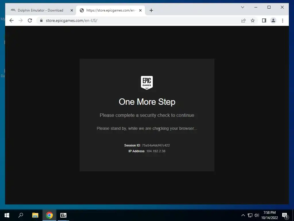Screen dimensions: 294x221
Task: Close the Epic Games store tab
Action: click(140, 10)
